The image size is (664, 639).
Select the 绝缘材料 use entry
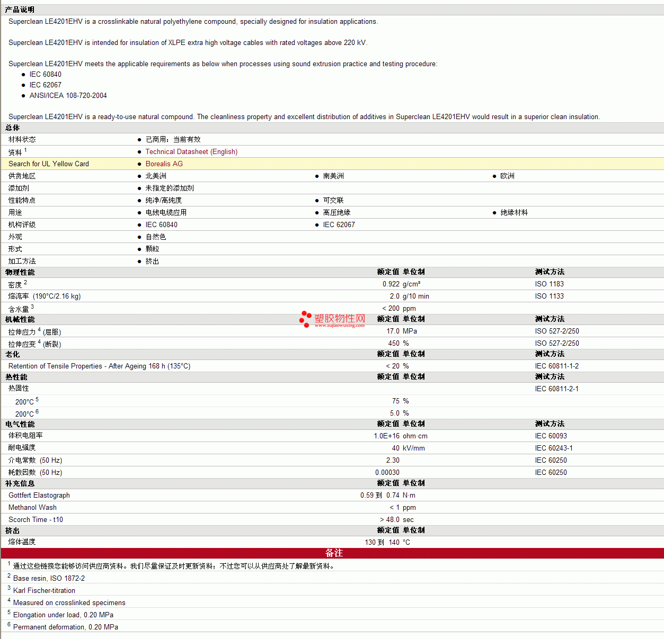(x=514, y=212)
